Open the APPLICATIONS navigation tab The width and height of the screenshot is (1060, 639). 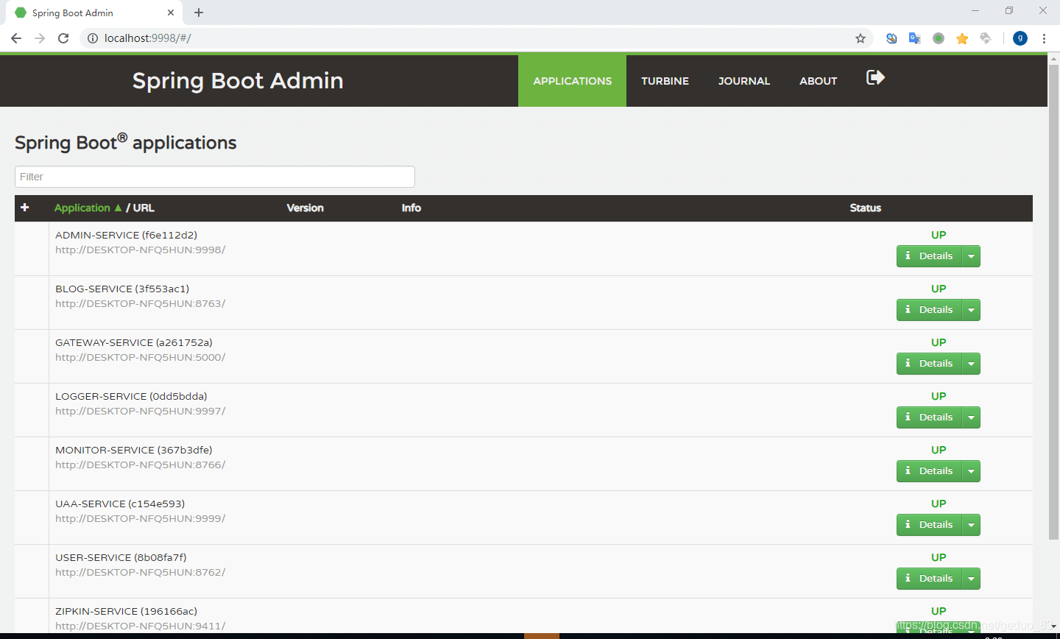click(572, 81)
